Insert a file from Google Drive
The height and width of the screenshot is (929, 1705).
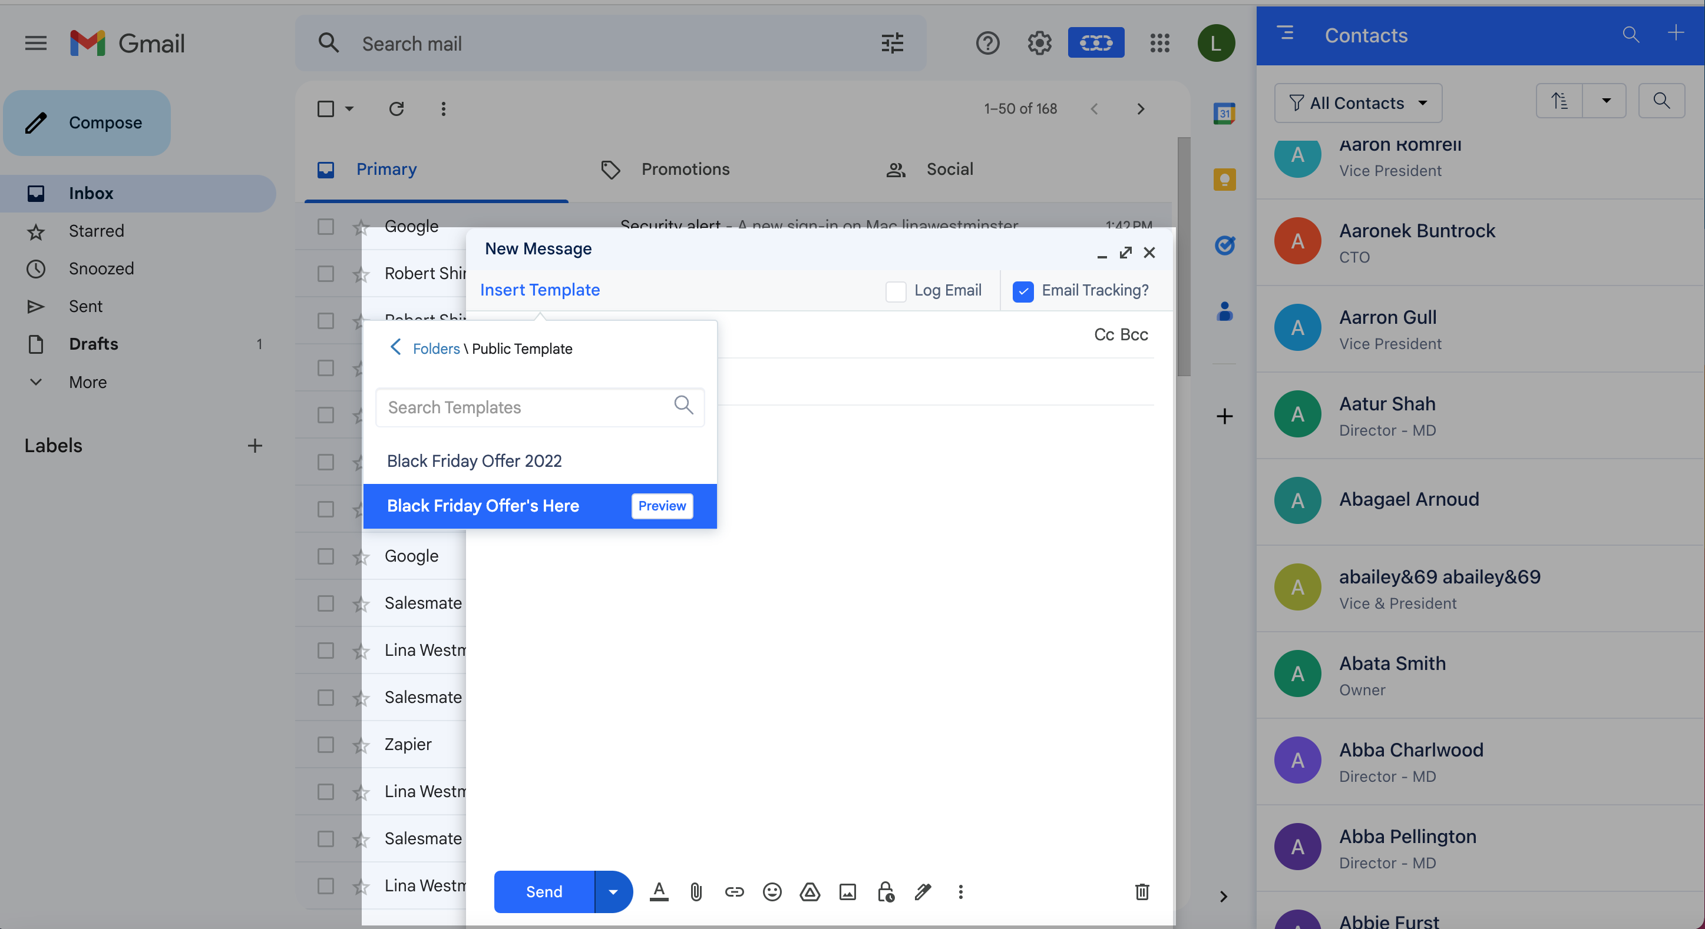tap(809, 892)
